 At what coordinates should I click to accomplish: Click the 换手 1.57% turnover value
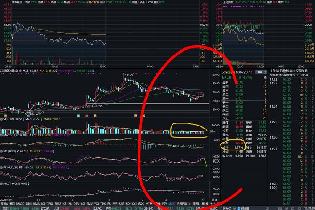coord(238,147)
